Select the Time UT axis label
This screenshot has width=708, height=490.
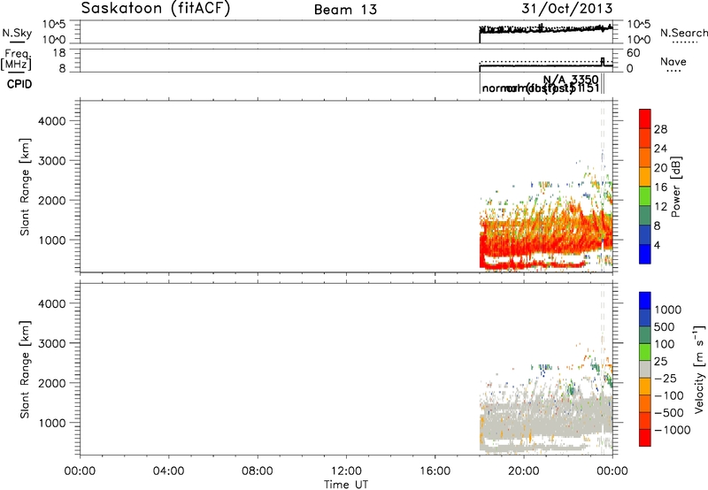pyautogui.click(x=346, y=485)
